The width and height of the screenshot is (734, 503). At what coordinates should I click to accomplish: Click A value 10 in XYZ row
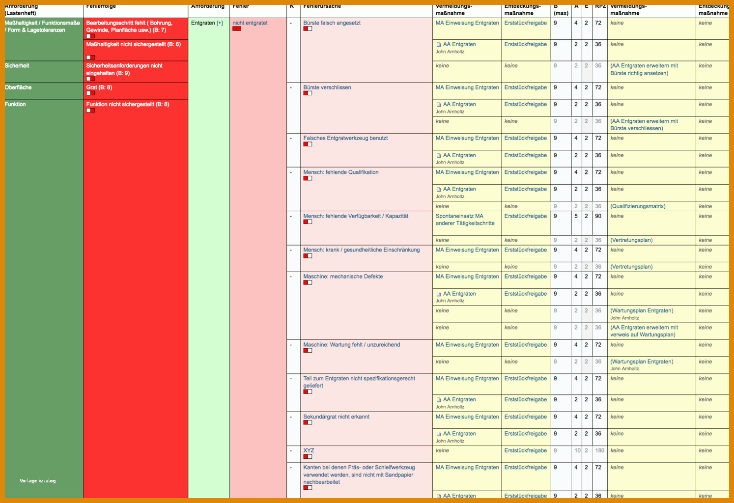(x=577, y=450)
